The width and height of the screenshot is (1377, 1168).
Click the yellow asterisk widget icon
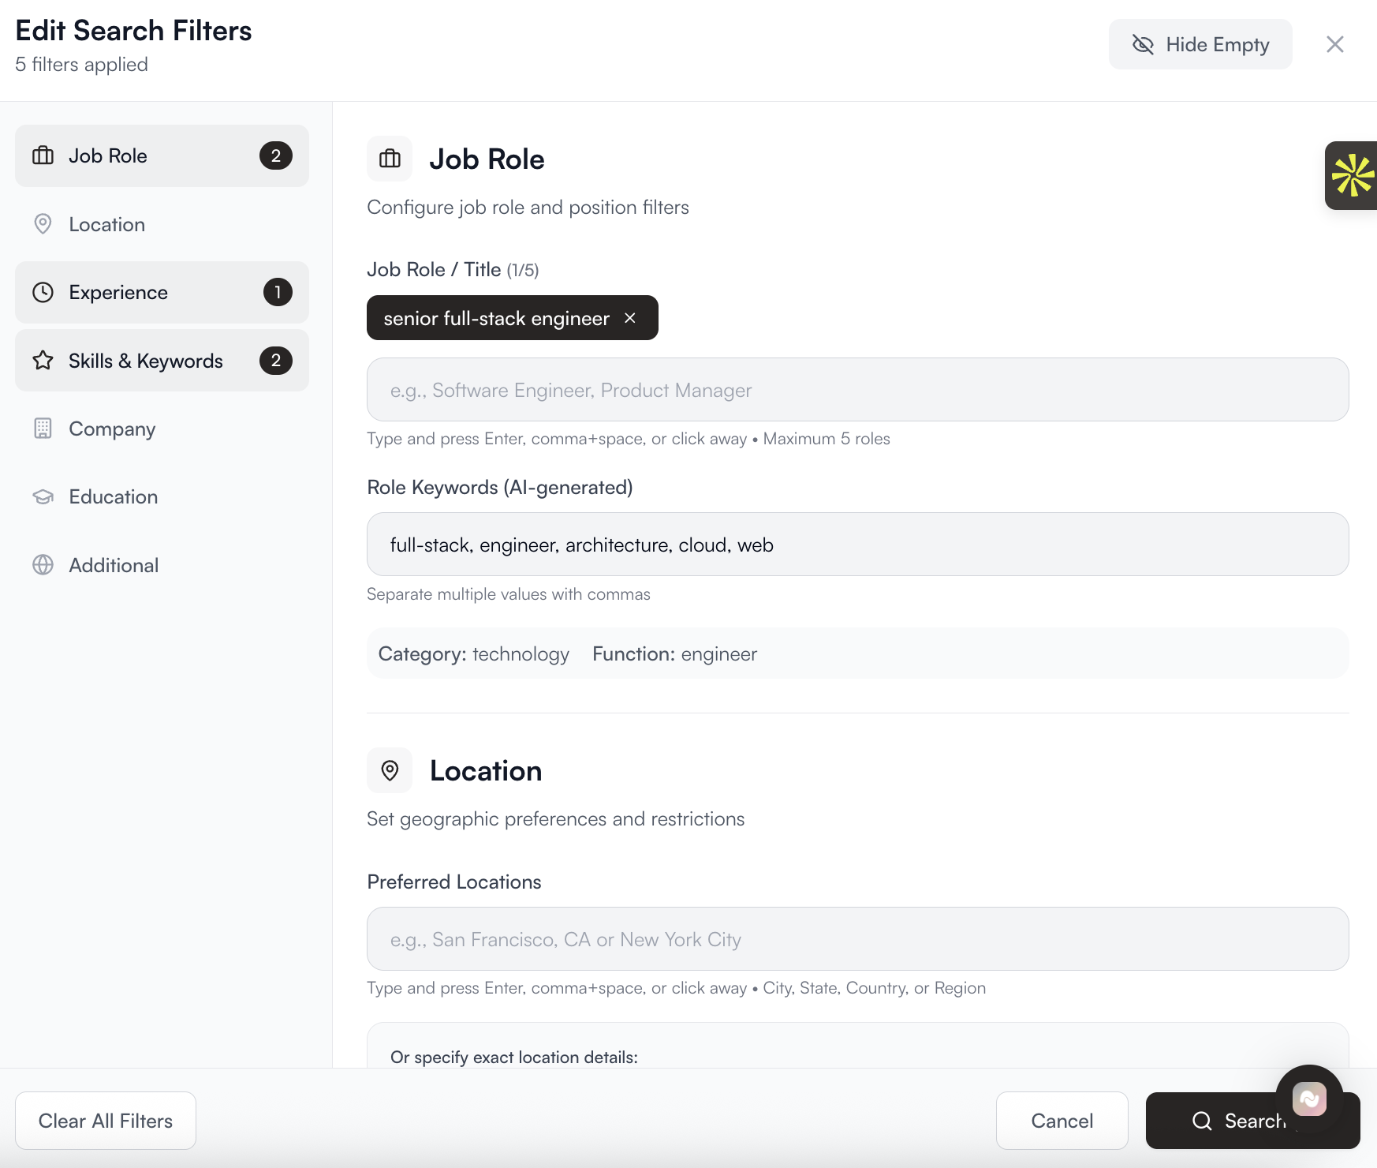click(x=1352, y=175)
